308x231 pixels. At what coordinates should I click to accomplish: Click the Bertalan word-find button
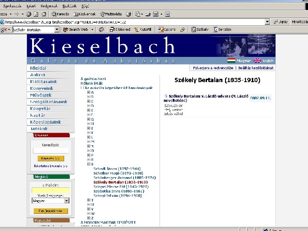(222, 30)
